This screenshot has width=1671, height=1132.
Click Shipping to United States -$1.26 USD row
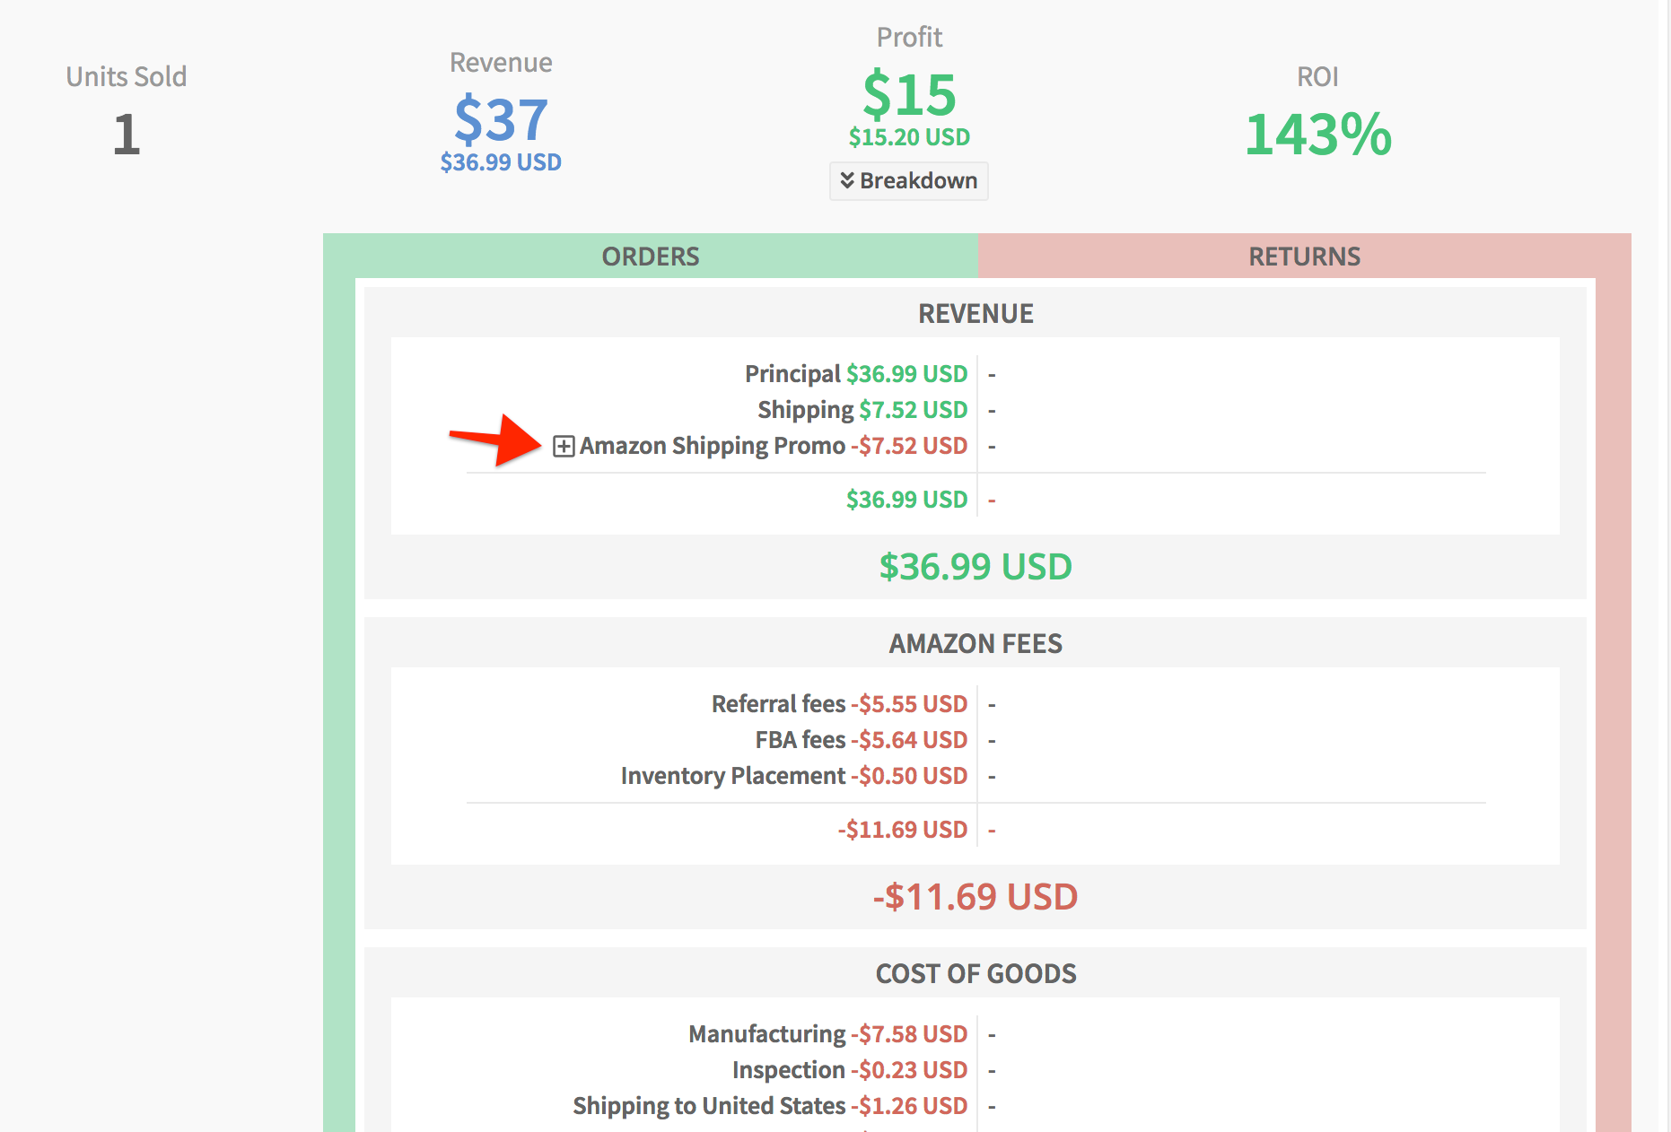tap(770, 1106)
